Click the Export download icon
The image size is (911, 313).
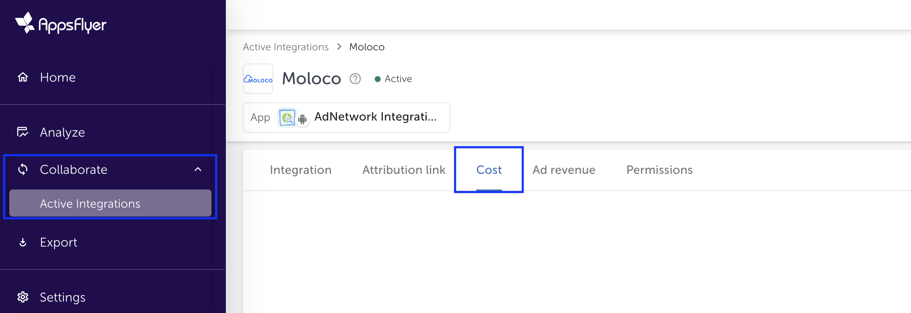pyautogui.click(x=23, y=242)
